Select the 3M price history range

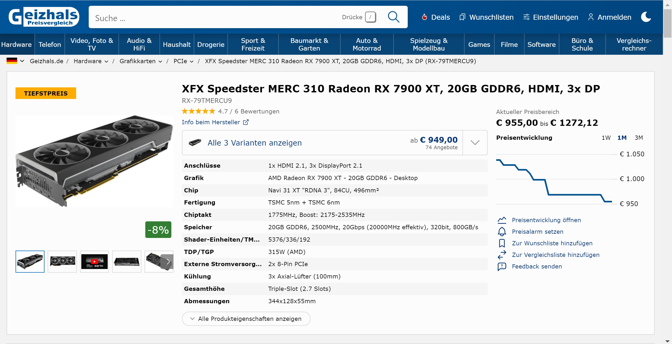coord(639,138)
